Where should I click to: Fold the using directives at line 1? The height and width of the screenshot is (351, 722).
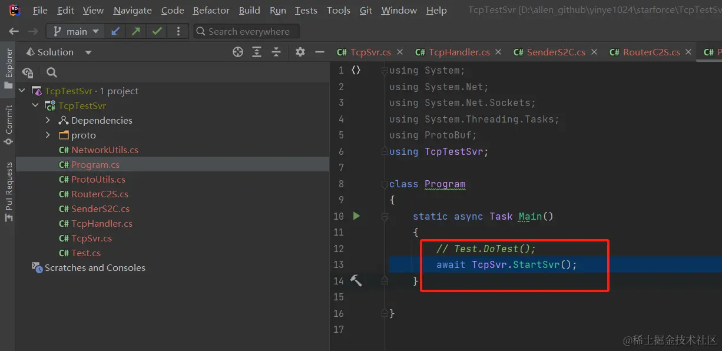[385, 70]
